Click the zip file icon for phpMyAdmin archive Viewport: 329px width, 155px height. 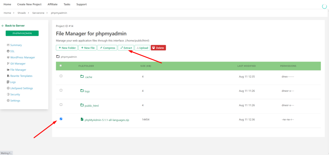click(x=82, y=119)
